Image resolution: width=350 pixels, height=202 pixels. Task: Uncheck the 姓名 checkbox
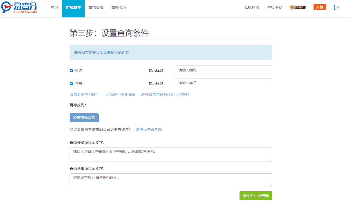pos(71,70)
